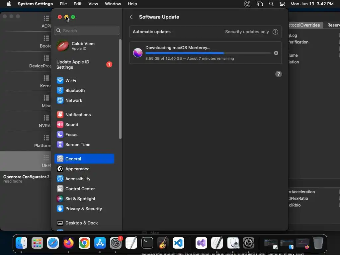Click the stacked-windows icon in the menu bar
340x255 pixels.
[260, 4]
